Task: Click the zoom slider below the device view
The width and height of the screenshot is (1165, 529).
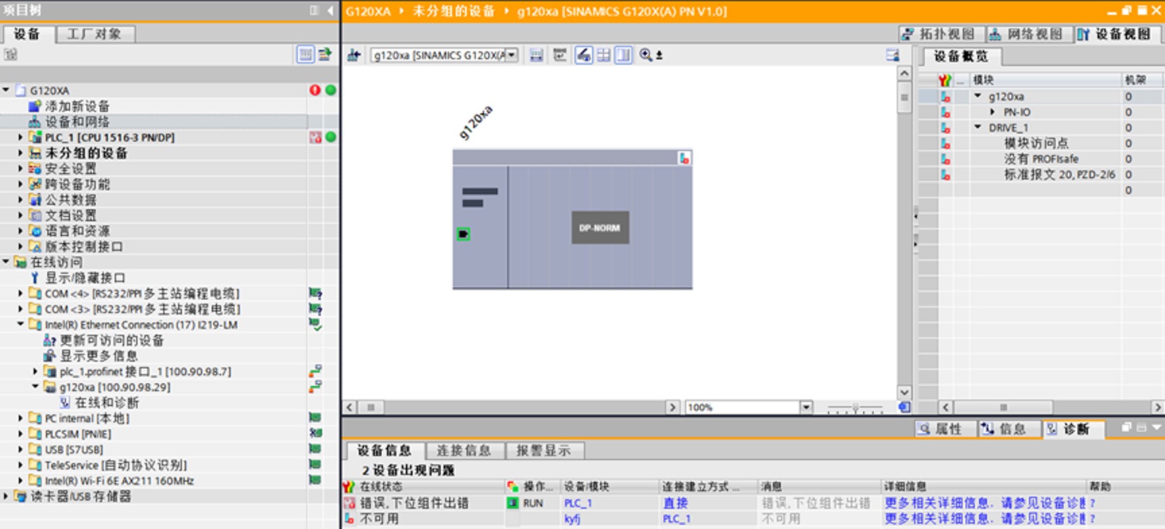Action: pyautogui.click(x=855, y=408)
